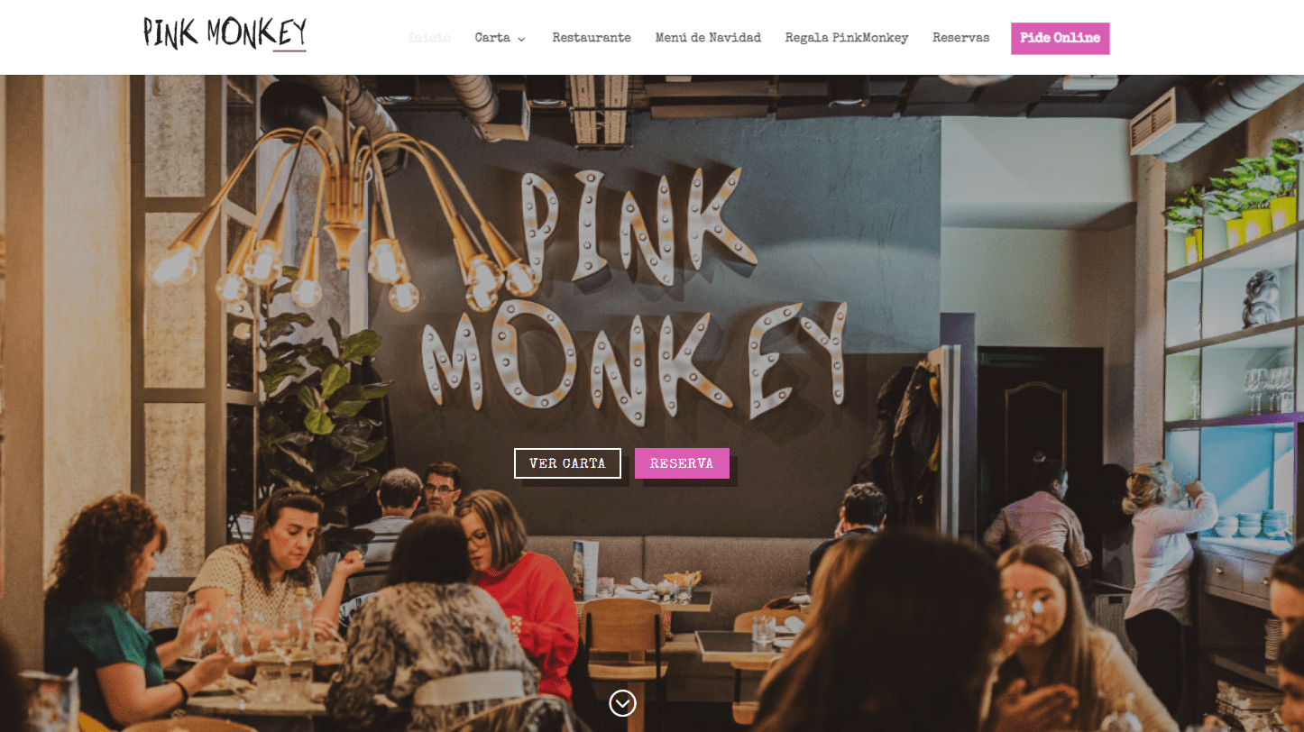Click the pink RESERVA button
The width and height of the screenshot is (1304, 732).
tap(682, 463)
